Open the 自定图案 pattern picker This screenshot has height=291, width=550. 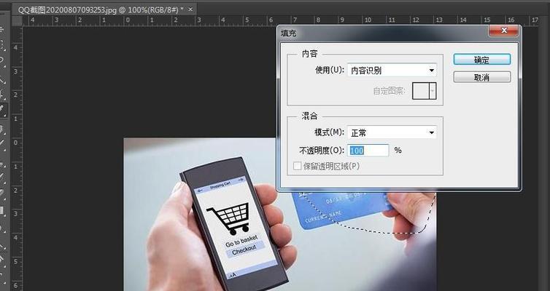pos(424,91)
